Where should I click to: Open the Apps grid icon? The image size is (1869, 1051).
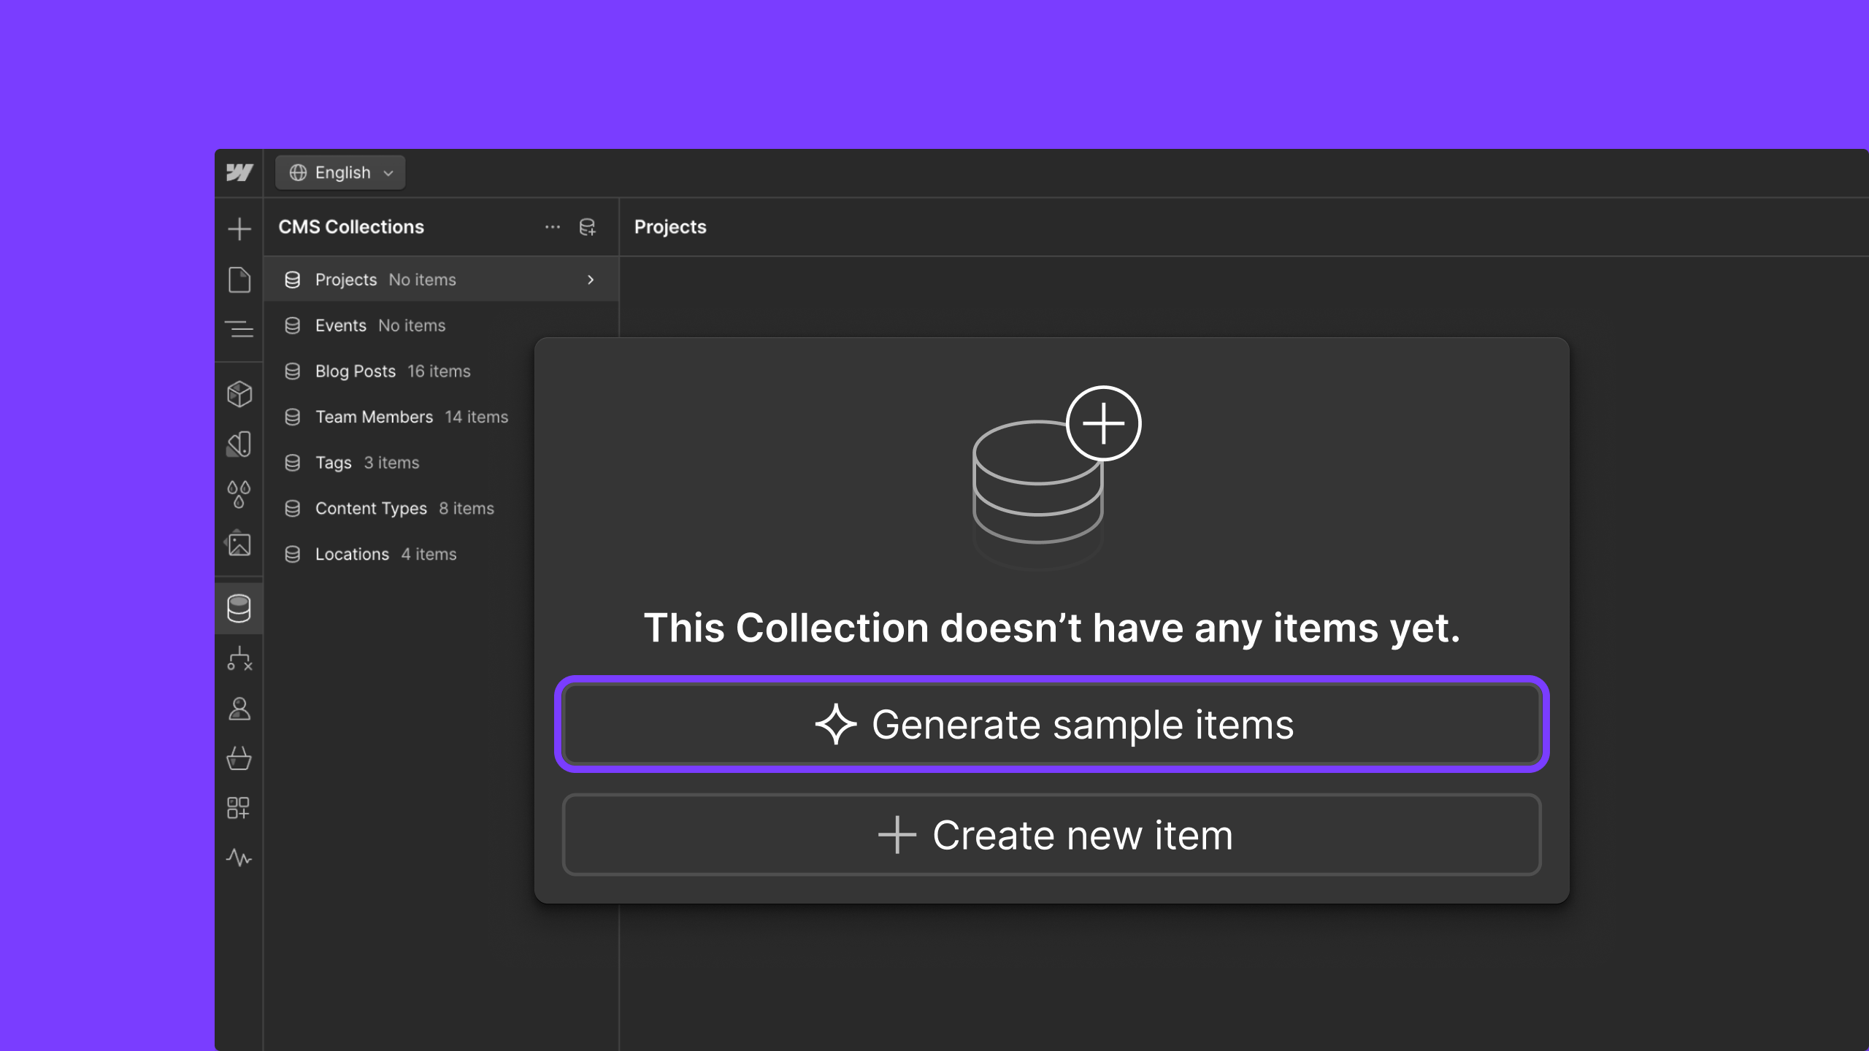[x=239, y=808]
